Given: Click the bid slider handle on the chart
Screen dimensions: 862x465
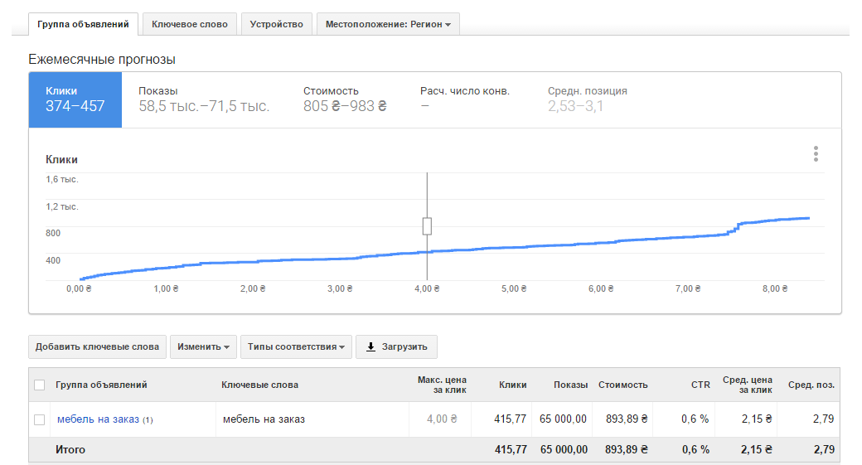Looking at the screenshot, I should pyautogui.click(x=427, y=226).
